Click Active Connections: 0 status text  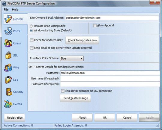pyautogui.click(x=18, y=126)
